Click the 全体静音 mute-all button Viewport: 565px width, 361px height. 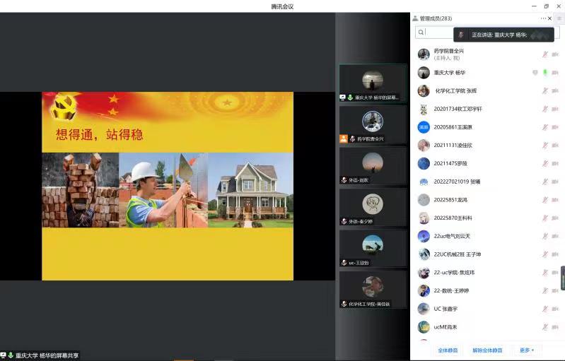click(448, 350)
